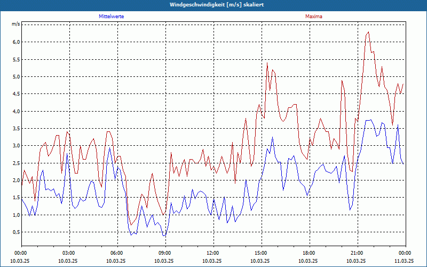Click the '11.03.25' date label
427x267 pixels.
405,261
